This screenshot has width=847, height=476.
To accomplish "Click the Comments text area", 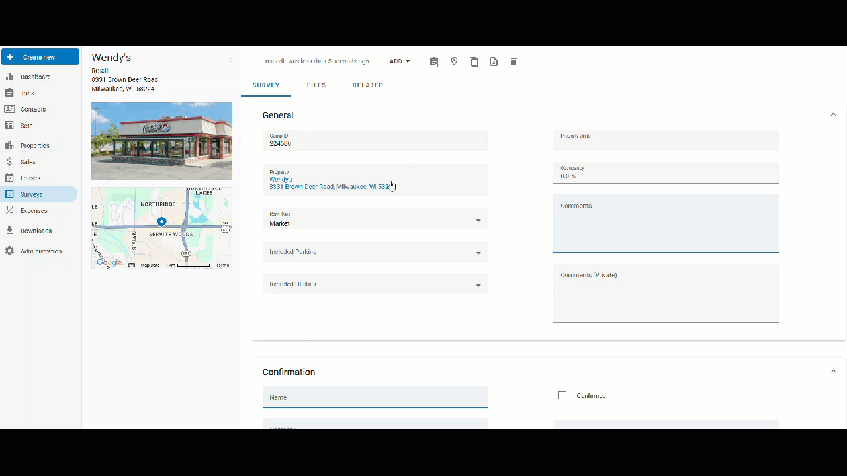I will point(666,223).
